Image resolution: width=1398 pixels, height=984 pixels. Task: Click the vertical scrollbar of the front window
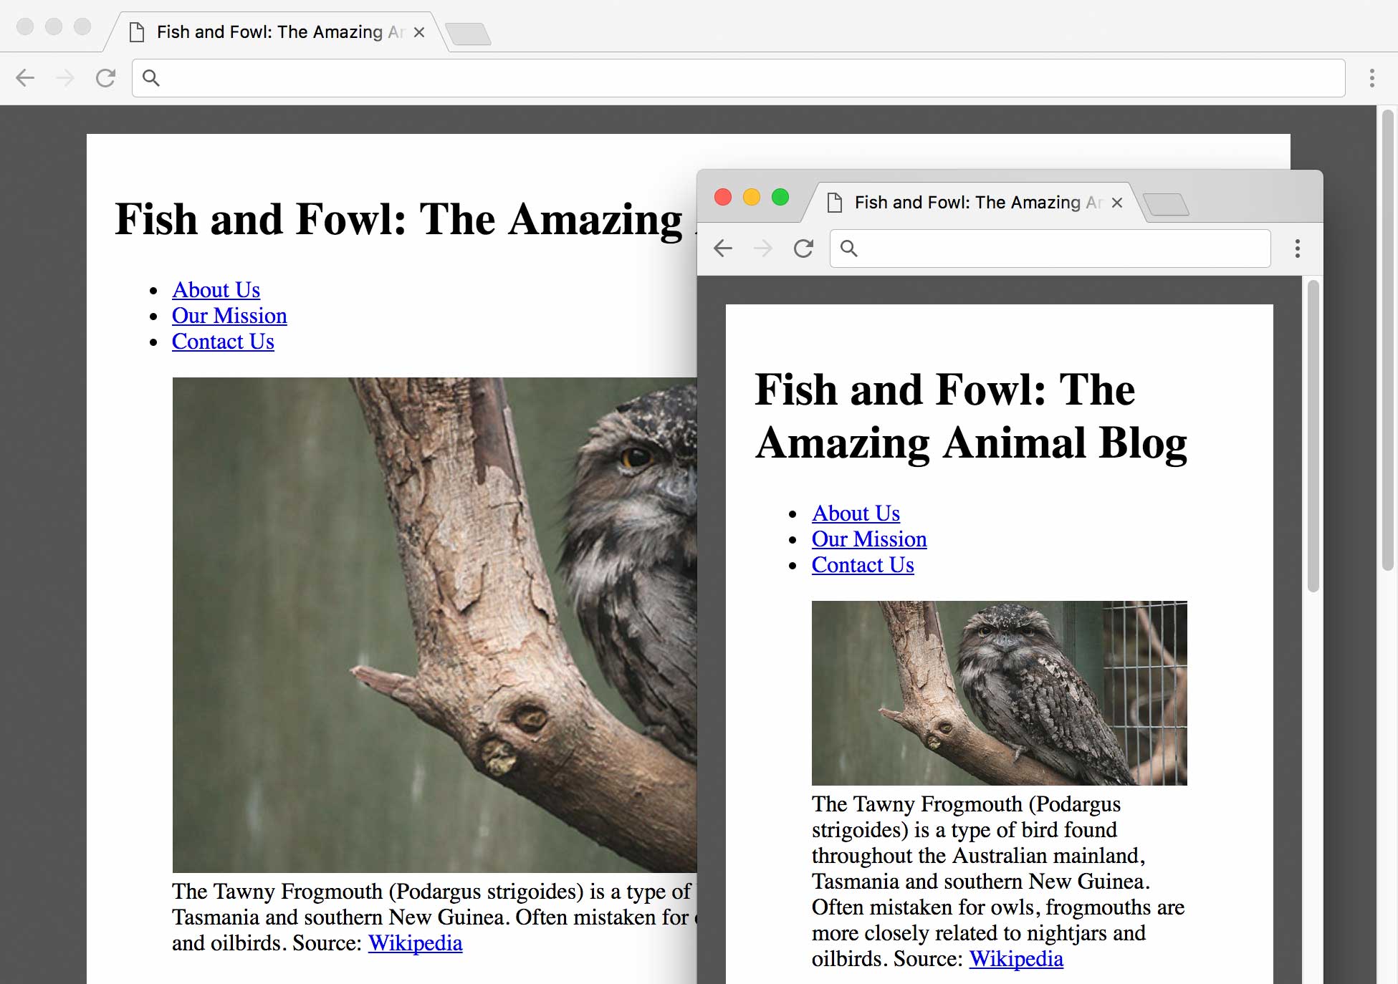click(x=1312, y=430)
